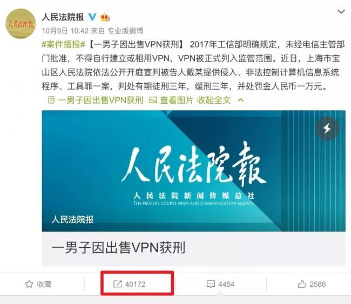Click the crown membership badge icon
Viewport: 351px width, 304px height.
pyautogui.click(x=105, y=17)
